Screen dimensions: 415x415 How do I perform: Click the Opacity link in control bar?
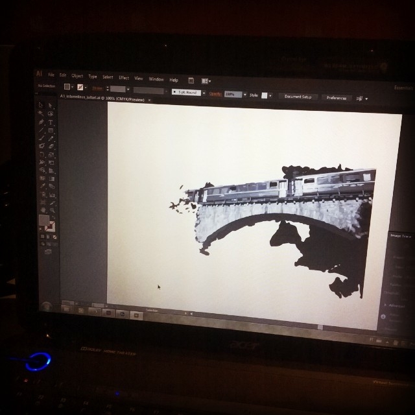(215, 94)
